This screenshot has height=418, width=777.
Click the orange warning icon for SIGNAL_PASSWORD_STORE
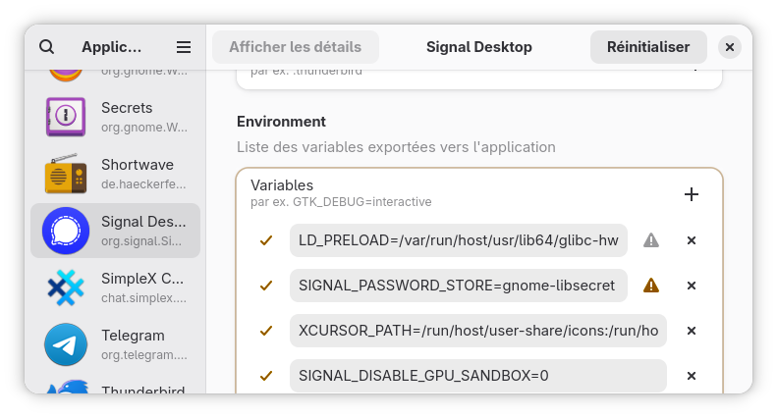(x=651, y=286)
